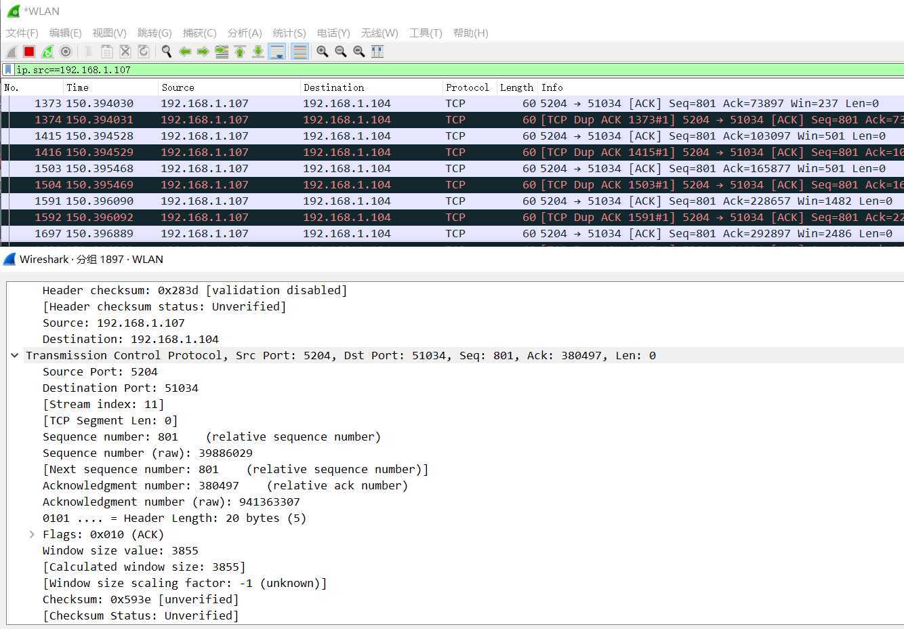Open the 视图(V) menu
Screen dimensions: 904x629
(x=109, y=33)
